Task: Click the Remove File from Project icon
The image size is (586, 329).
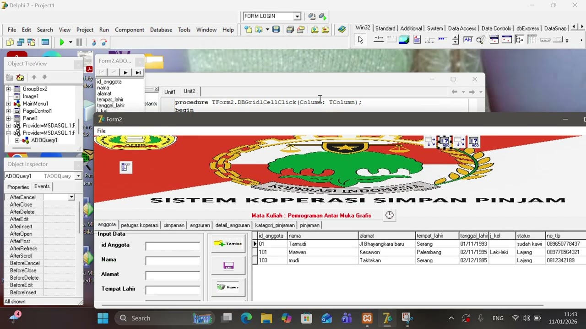Action: (x=325, y=30)
